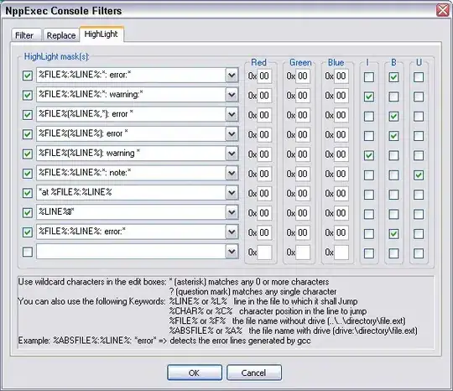Screen dimensions: 453x391
Task: Click the '*at %FILE%:%LINE%' mask text field
Action: click(x=131, y=192)
